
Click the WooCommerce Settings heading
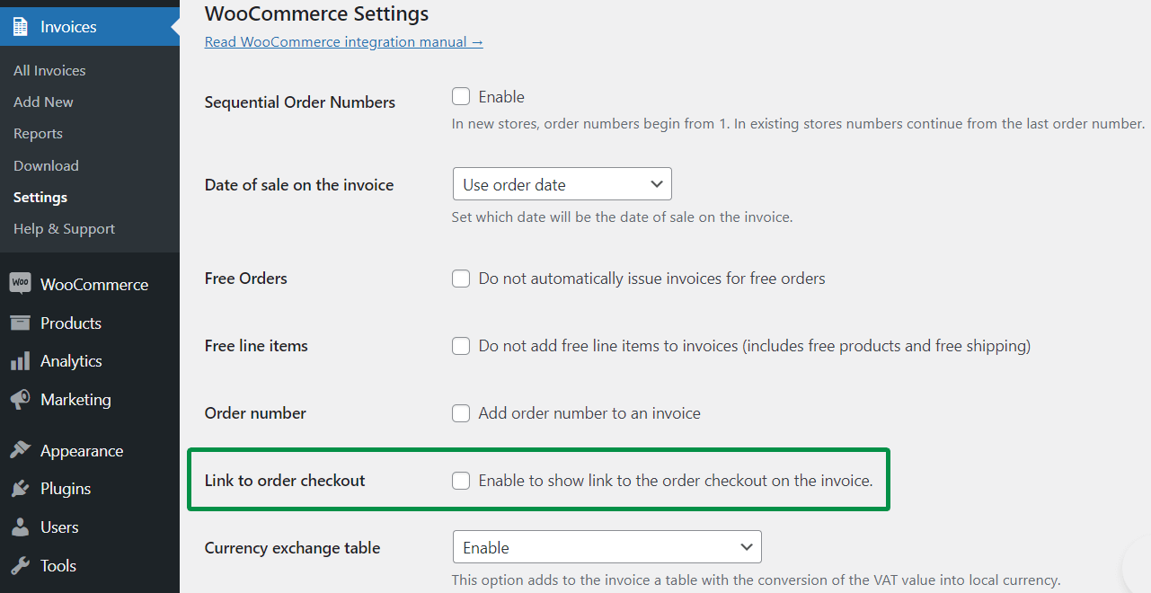316,13
